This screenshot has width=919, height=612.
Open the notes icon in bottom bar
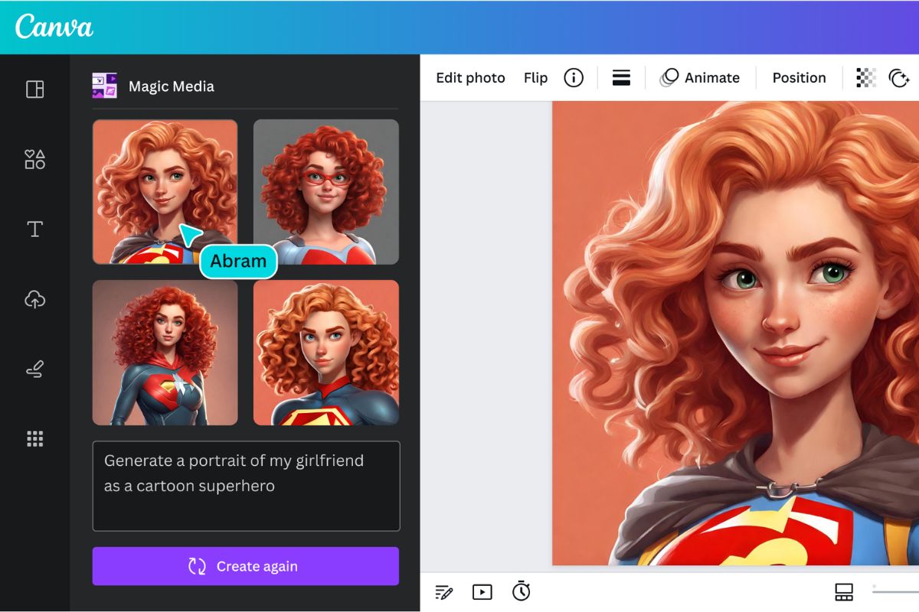click(x=443, y=591)
